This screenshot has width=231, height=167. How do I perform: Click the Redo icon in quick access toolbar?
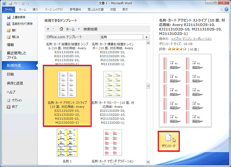pos(23,3)
